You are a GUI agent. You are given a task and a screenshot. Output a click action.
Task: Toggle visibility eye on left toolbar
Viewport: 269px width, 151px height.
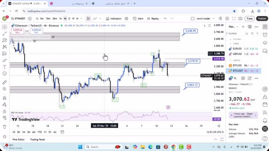(4, 117)
